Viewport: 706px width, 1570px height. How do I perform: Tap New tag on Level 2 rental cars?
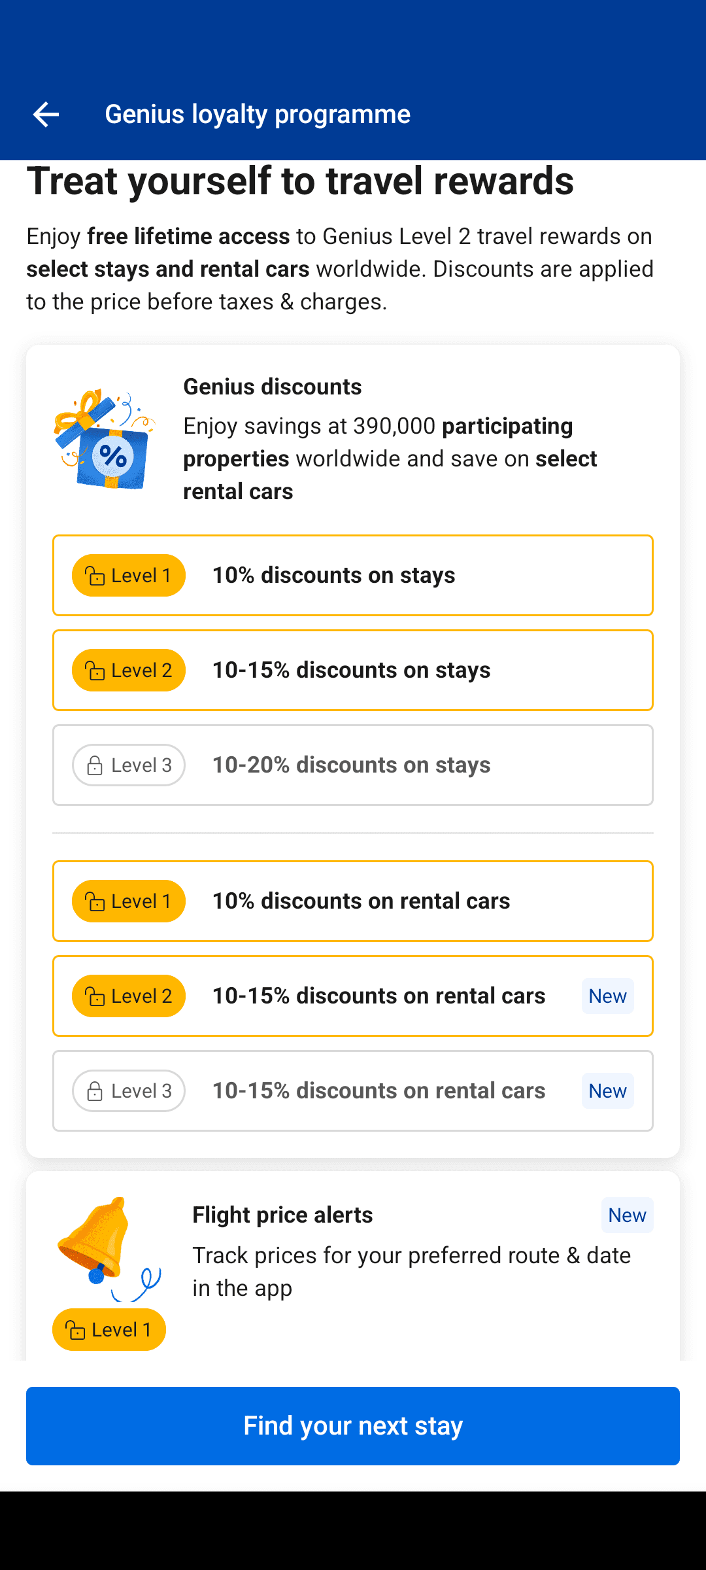(x=608, y=996)
